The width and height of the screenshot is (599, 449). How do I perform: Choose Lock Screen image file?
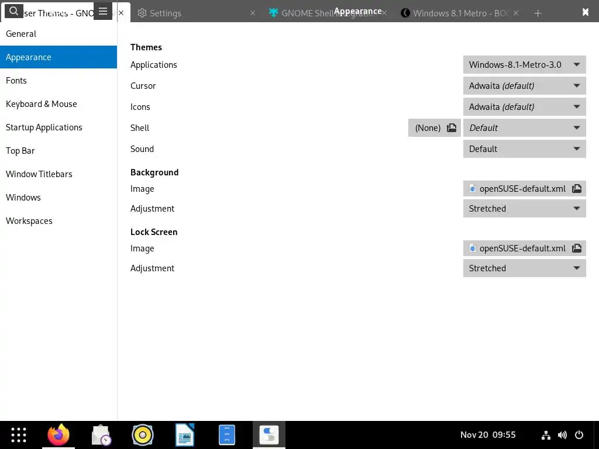click(524, 248)
